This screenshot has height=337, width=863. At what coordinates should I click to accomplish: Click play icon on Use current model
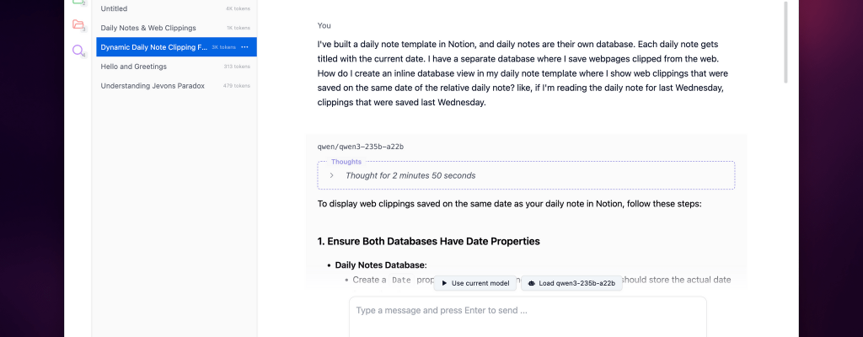444,283
